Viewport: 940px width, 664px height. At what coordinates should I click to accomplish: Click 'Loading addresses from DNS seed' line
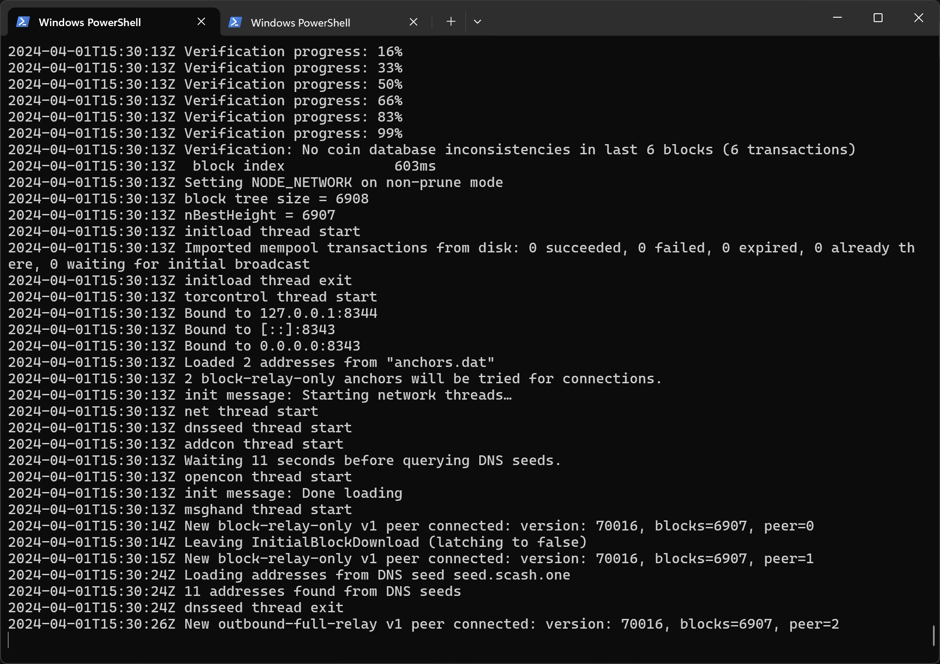(x=289, y=575)
